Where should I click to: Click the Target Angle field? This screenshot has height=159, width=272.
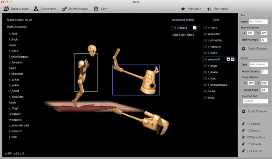[265, 90]
